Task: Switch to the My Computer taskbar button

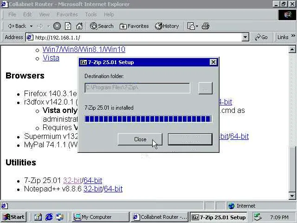Action: pos(100,217)
